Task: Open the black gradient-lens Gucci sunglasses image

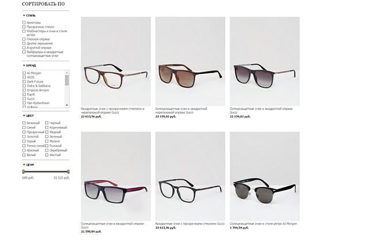Action: pos(264,61)
